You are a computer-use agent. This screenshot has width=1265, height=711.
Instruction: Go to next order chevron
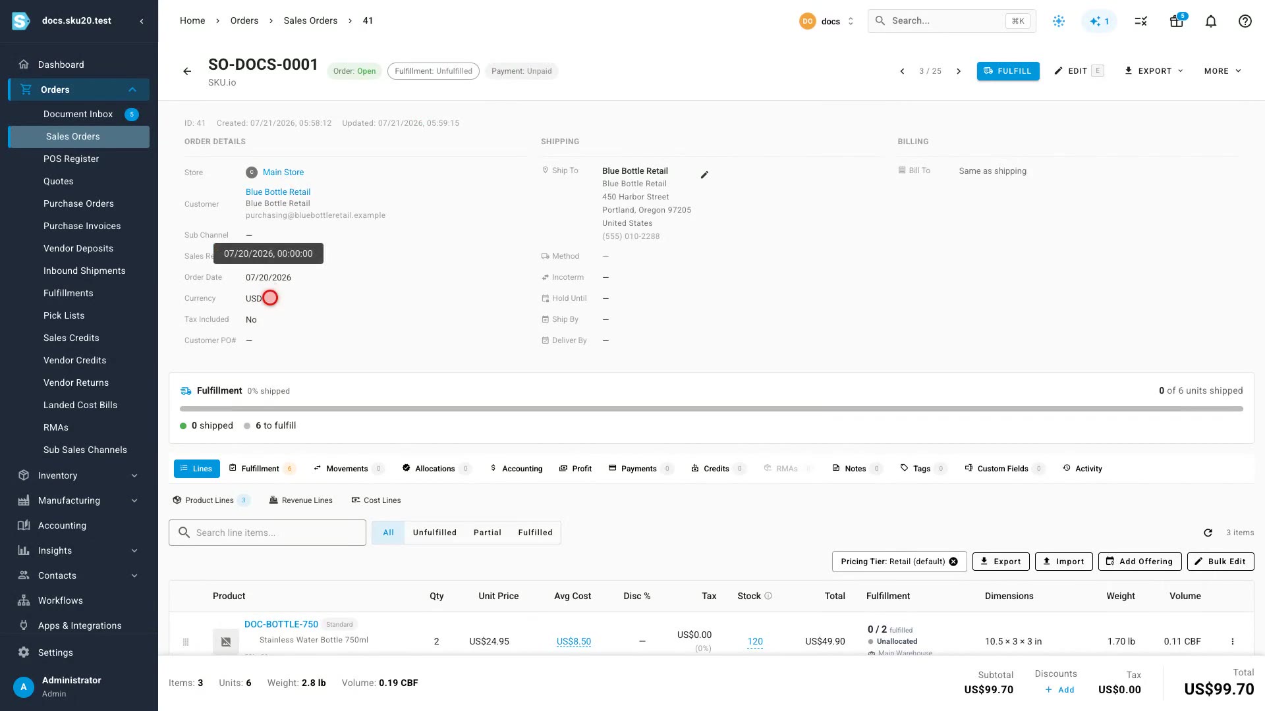point(959,71)
